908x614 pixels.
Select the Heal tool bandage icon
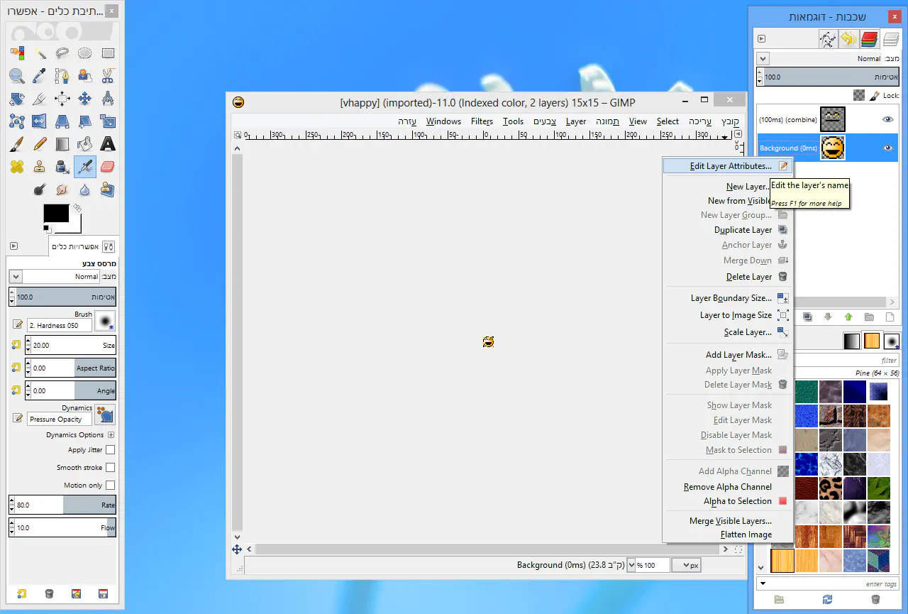tap(17, 167)
